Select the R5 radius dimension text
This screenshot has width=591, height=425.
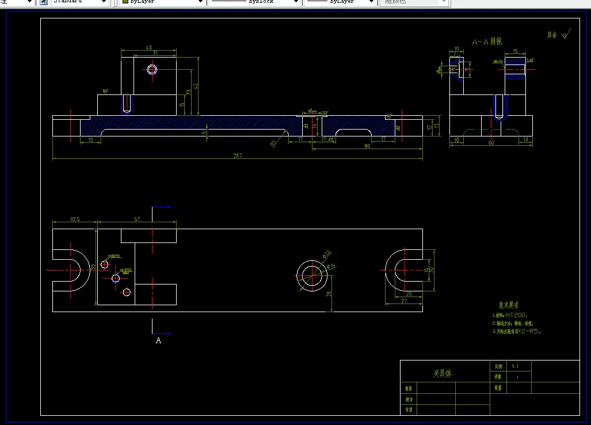(x=274, y=143)
